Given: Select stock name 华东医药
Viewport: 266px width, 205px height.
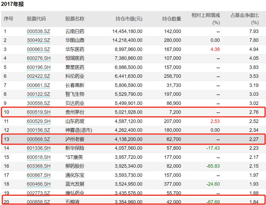Looking at the screenshot, I should (x=75, y=49).
